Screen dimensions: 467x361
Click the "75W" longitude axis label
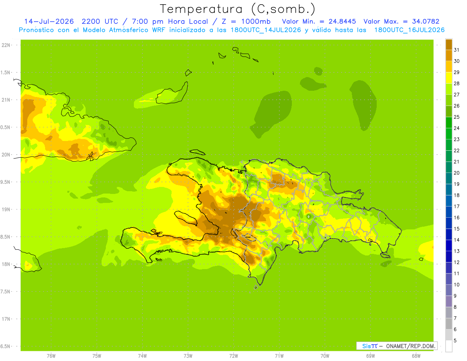coord(97,356)
